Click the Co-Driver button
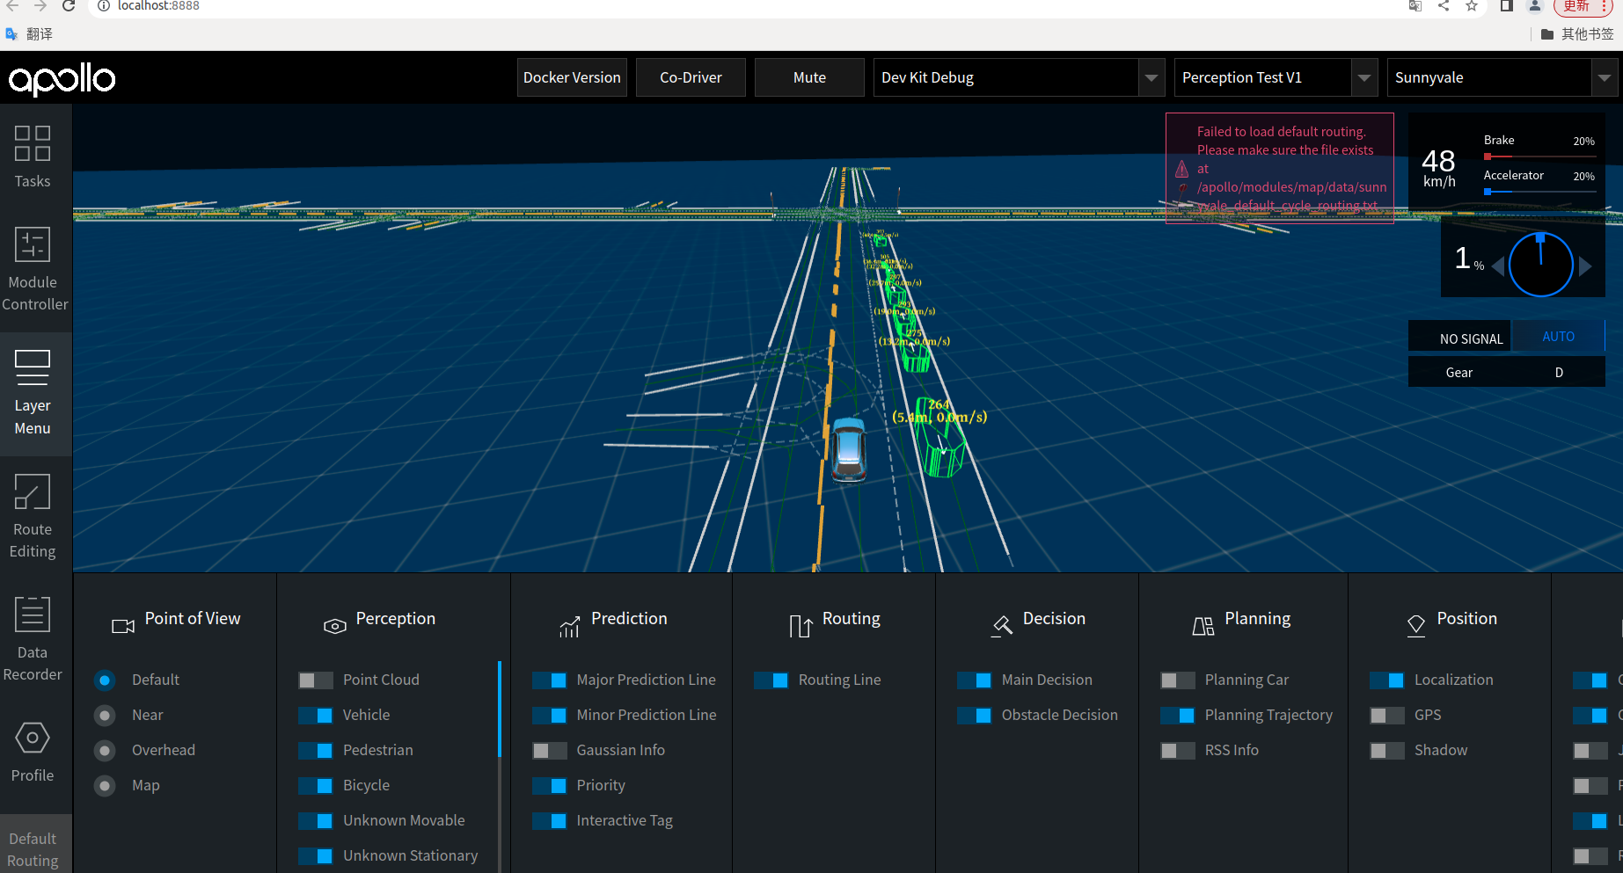 click(x=691, y=77)
